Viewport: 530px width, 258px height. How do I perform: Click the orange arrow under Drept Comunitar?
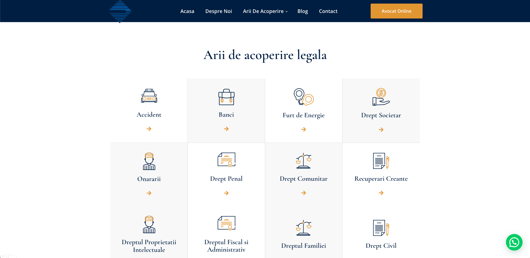click(x=304, y=193)
